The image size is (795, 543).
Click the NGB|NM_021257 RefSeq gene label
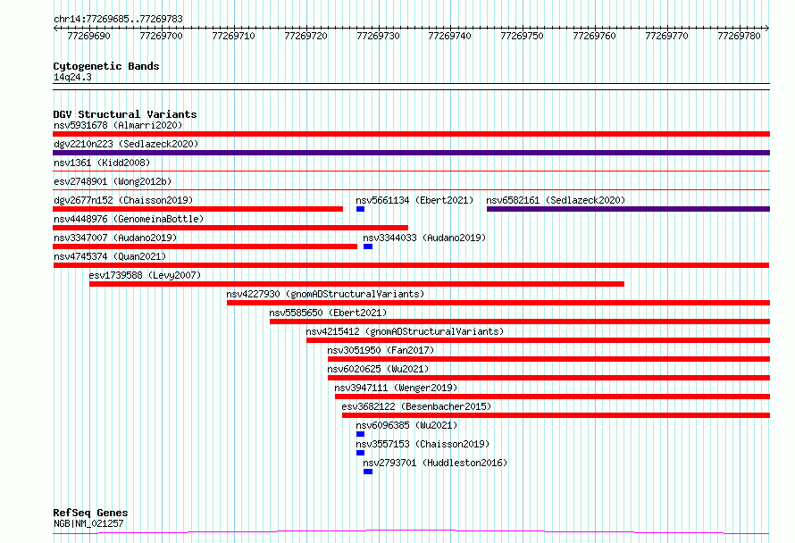click(88, 523)
